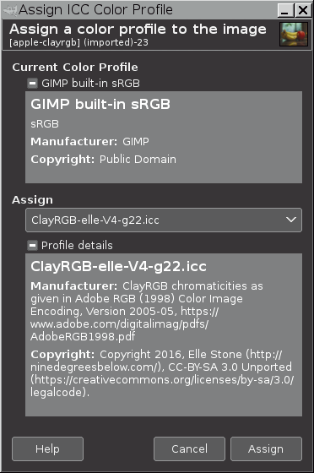
Task: Open Help for this dialog
Action: 47,449
